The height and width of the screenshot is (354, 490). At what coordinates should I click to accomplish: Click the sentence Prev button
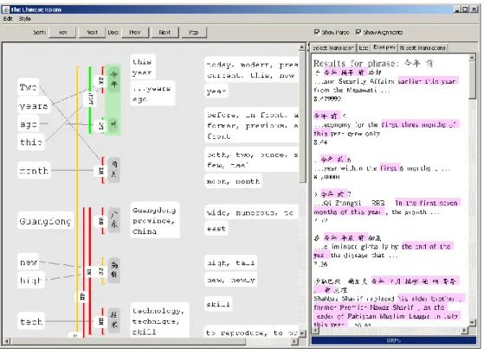click(63, 32)
